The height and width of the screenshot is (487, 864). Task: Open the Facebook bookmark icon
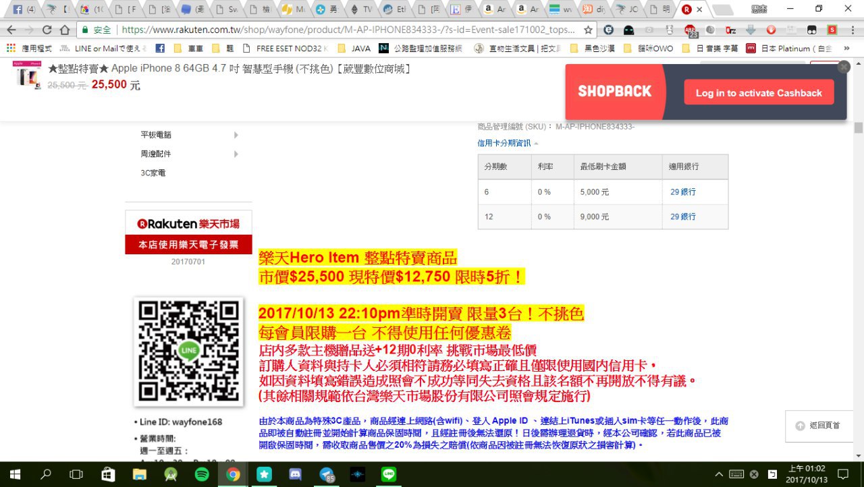pos(160,49)
